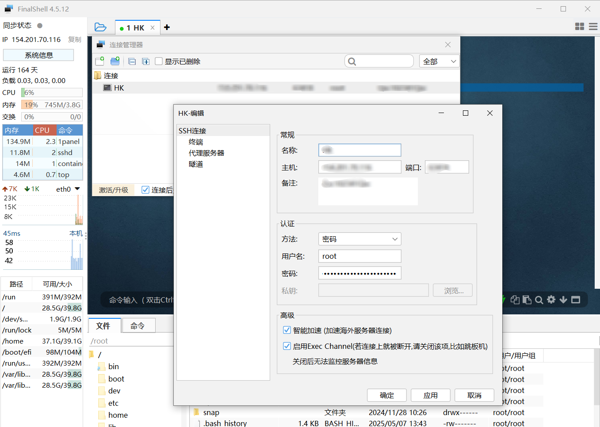Open terminal search with the magnifier icon
The image size is (600, 427).
539,300
